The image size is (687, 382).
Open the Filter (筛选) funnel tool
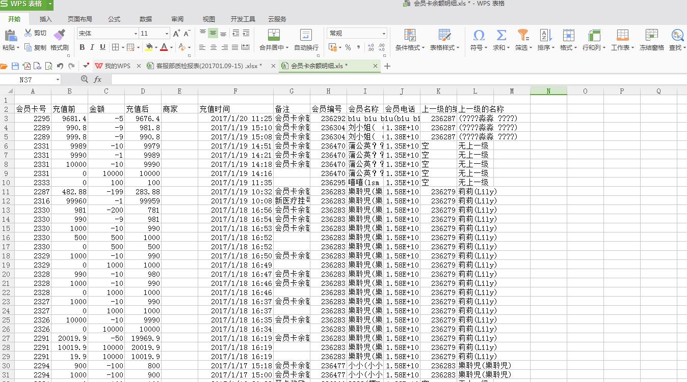pyautogui.click(x=522, y=35)
